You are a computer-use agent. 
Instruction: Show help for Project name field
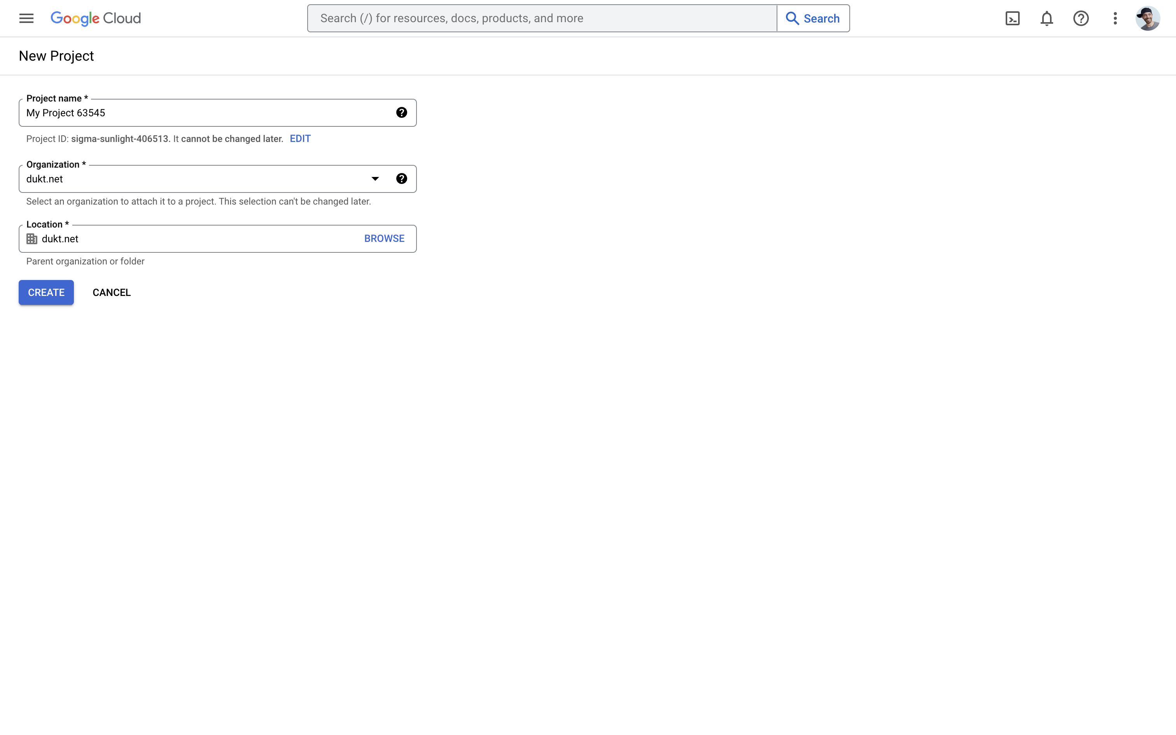(401, 113)
